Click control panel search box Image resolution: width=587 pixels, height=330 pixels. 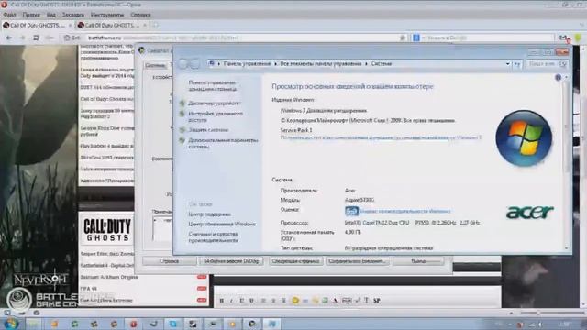(x=547, y=64)
